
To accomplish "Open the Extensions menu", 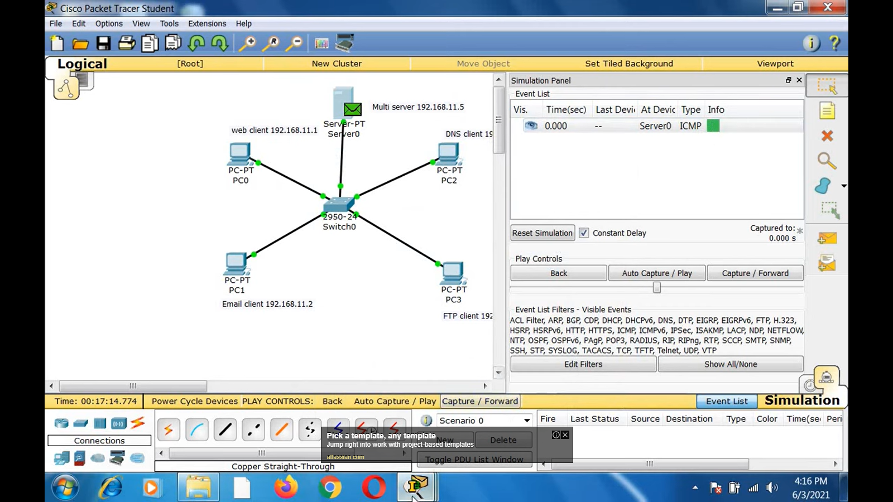I will [207, 23].
